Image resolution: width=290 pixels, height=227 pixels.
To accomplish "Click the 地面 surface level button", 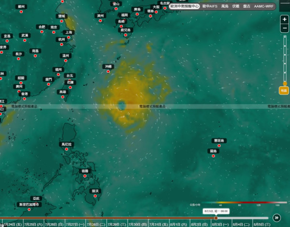I will tap(284, 91).
